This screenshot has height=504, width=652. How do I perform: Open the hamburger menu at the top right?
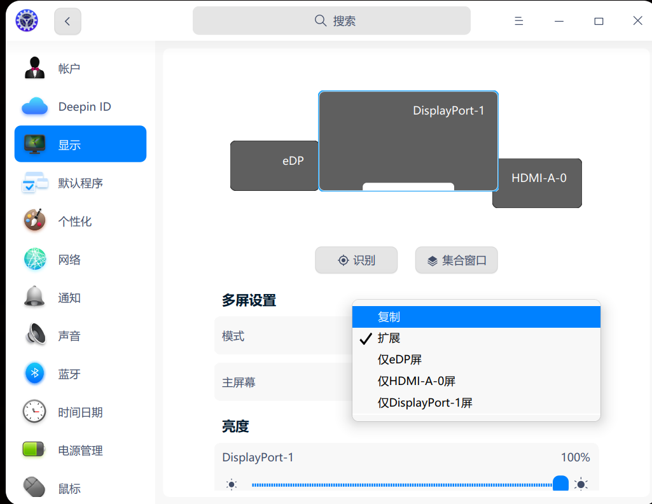518,20
